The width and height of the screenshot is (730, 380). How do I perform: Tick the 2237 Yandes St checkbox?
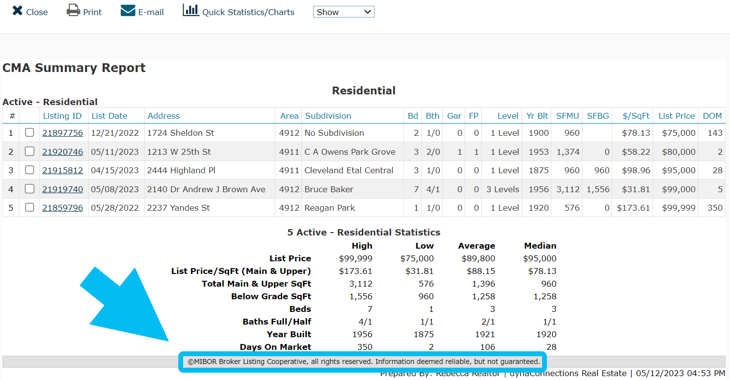(x=30, y=207)
